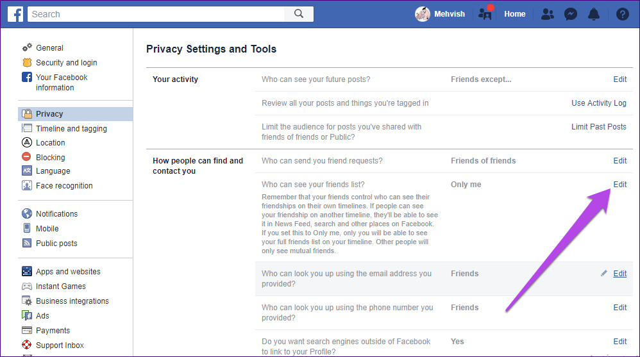Click the Facebook logo icon
Image resolution: width=640 pixels, height=357 pixels.
(15, 14)
